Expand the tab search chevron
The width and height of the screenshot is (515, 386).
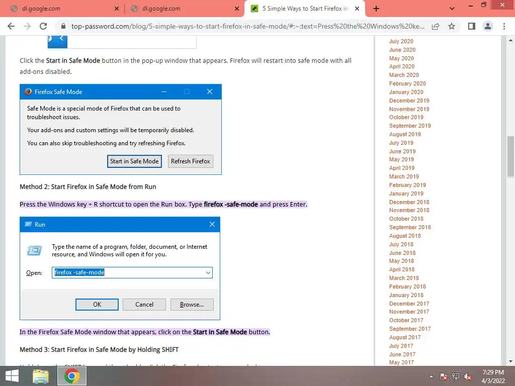(452, 9)
